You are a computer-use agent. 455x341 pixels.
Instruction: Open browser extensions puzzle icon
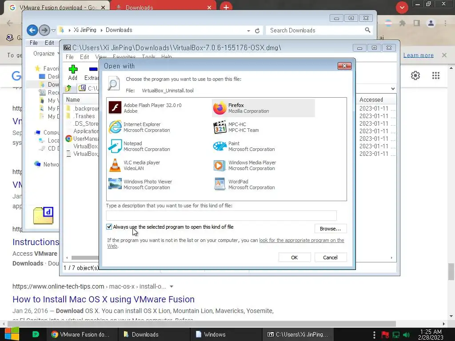click(402, 23)
